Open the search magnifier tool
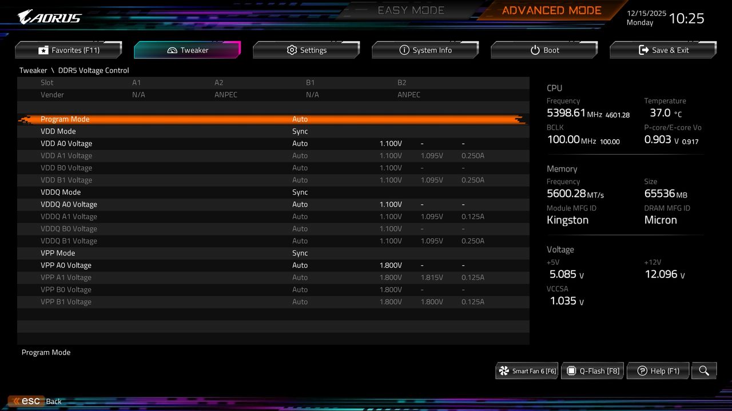732x411 pixels. pos(703,370)
